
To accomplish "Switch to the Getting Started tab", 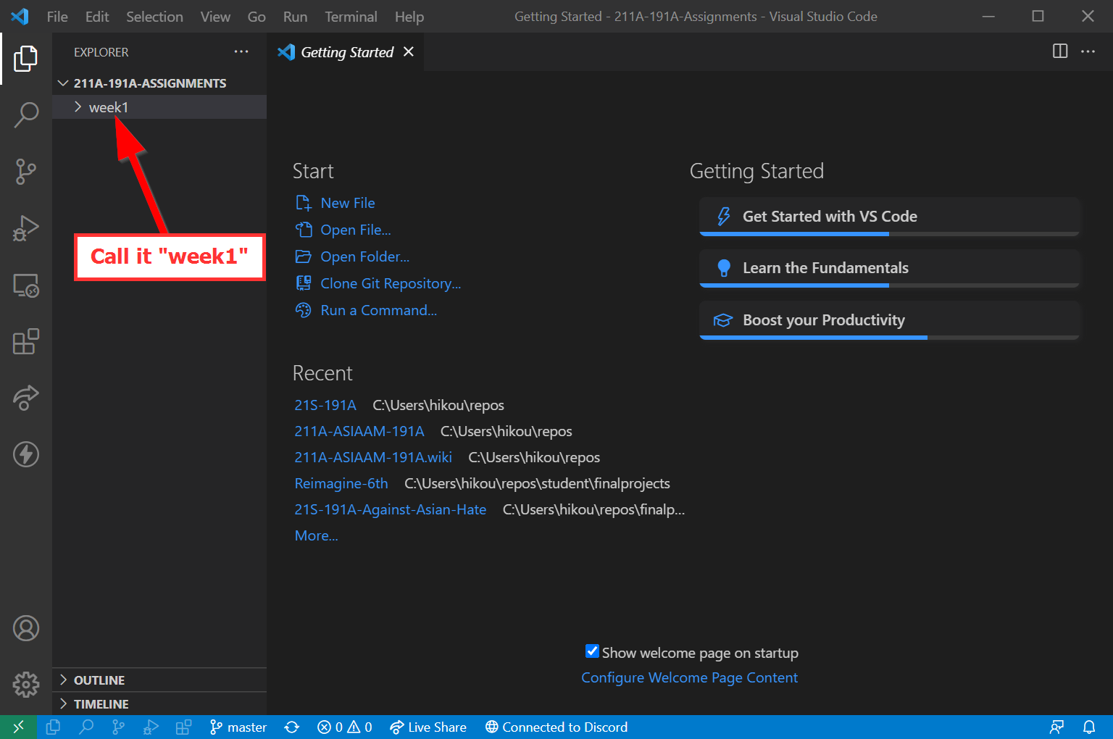I will pyautogui.click(x=346, y=52).
